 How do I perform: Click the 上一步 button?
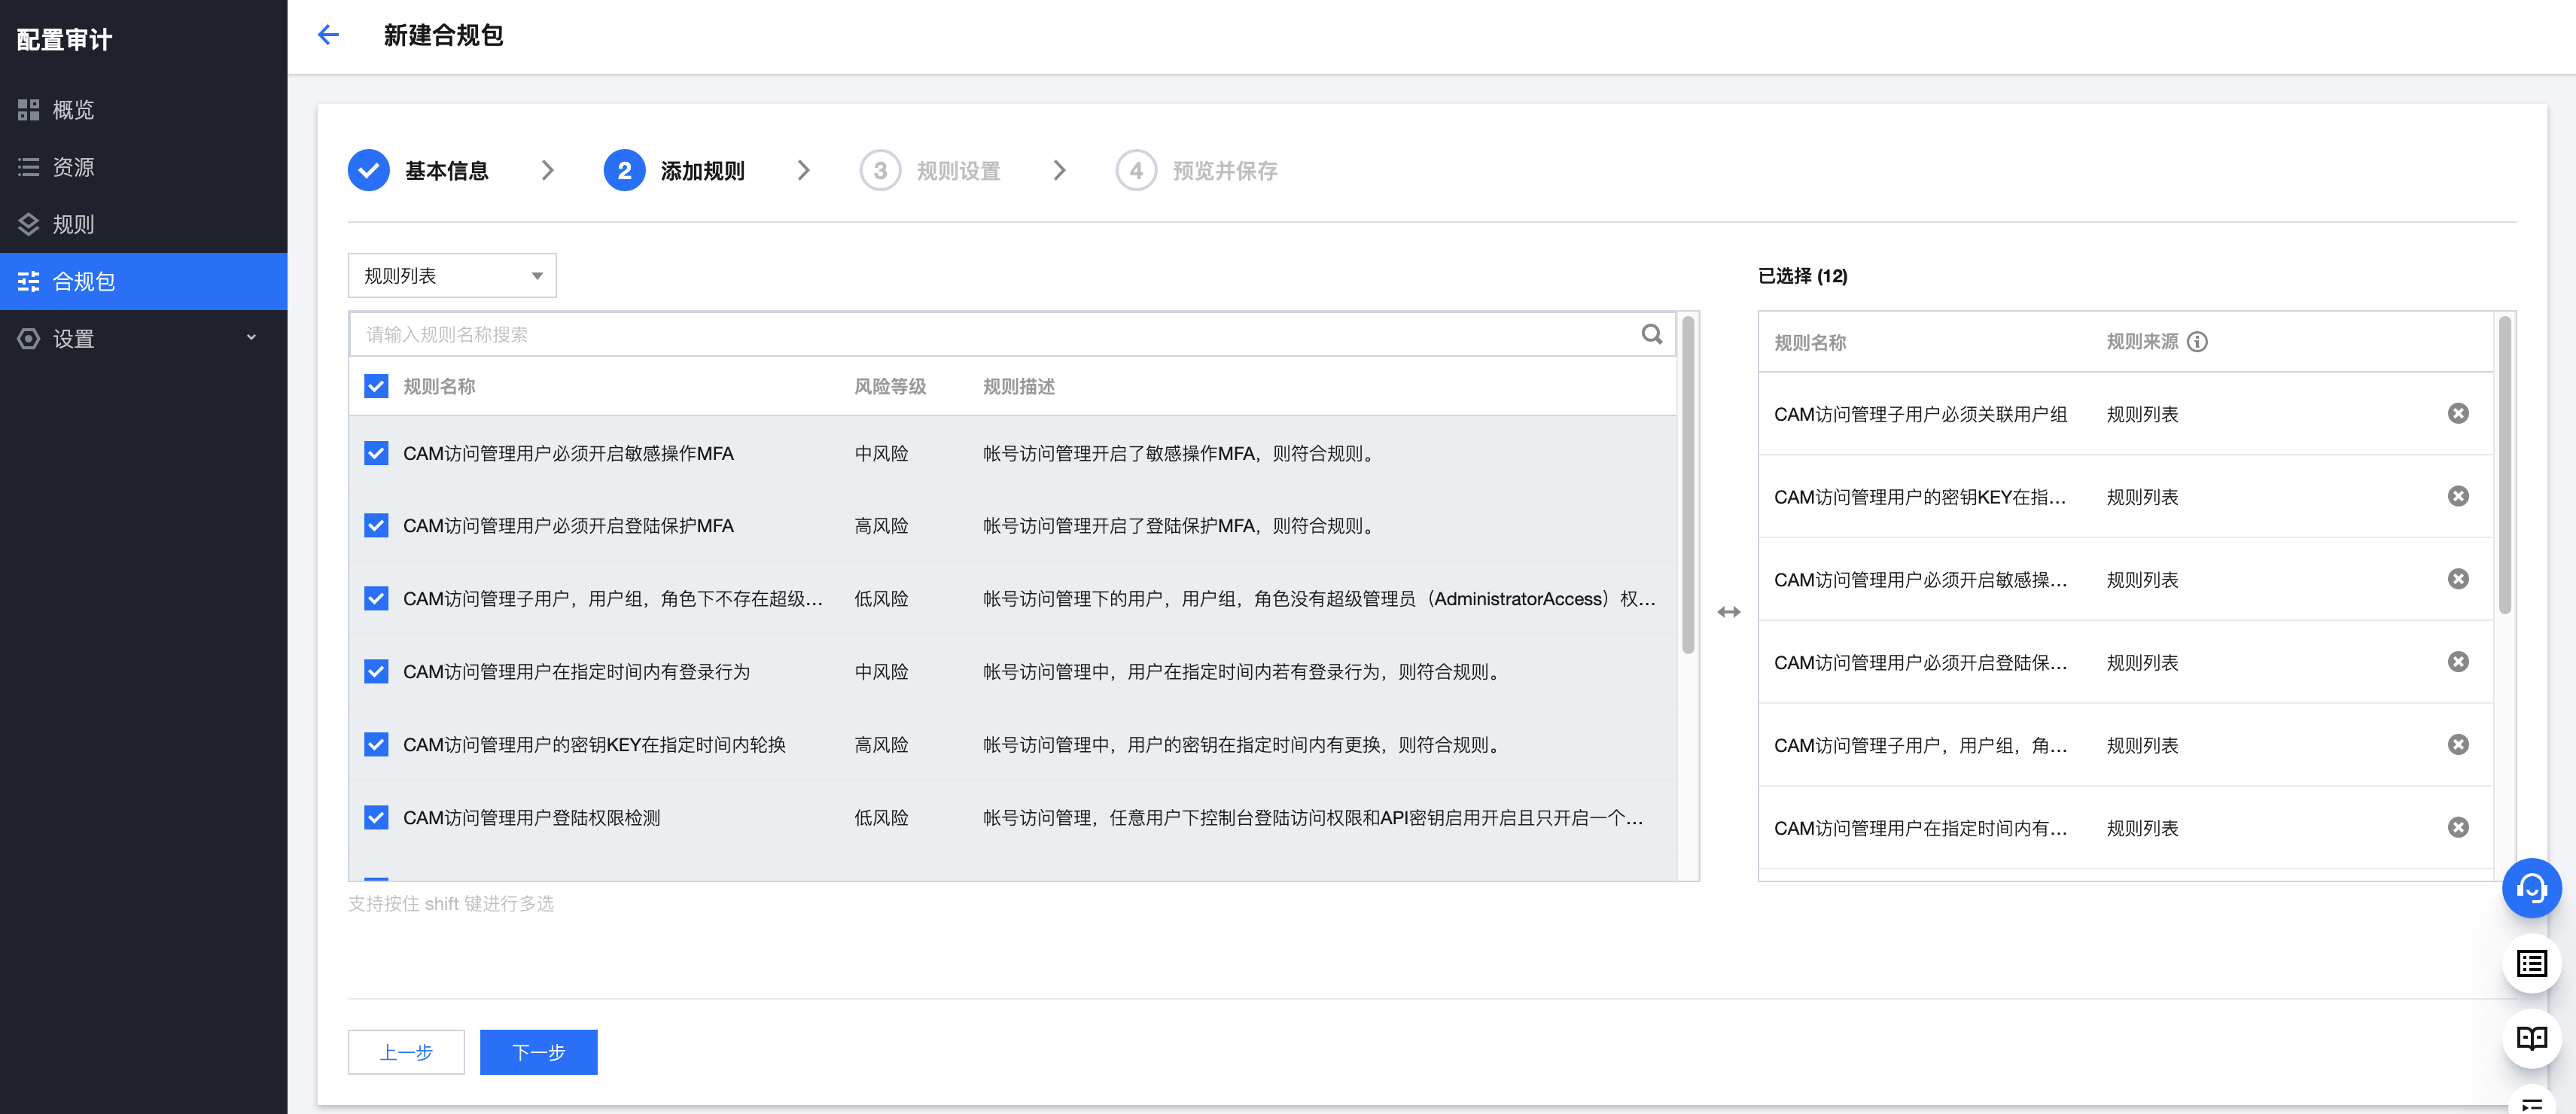(406, 1052)
